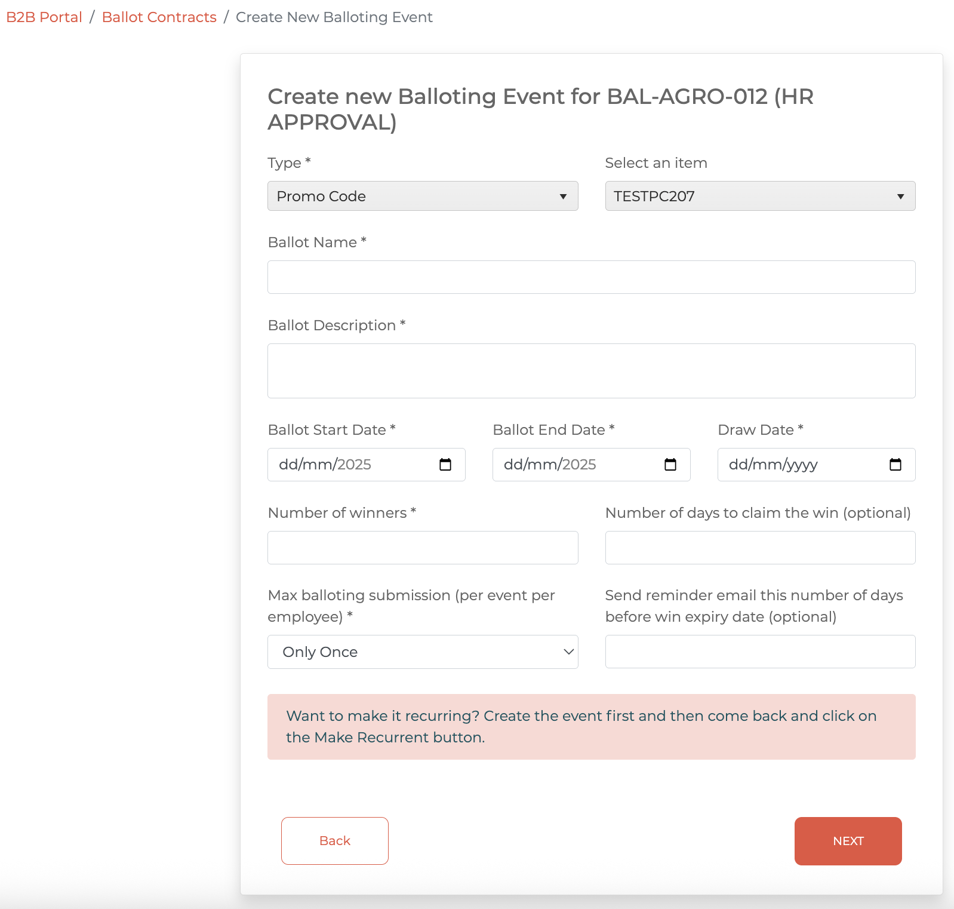Click the Create new Balloting Event heading
This screenshot has height=909, width=954.
click(x=540, y=109)
